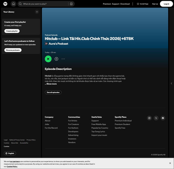Open the Aura's Podcast show link
The height and width of the screenshot is (169, 174).
pyautogui.click(x=58, y=44)
